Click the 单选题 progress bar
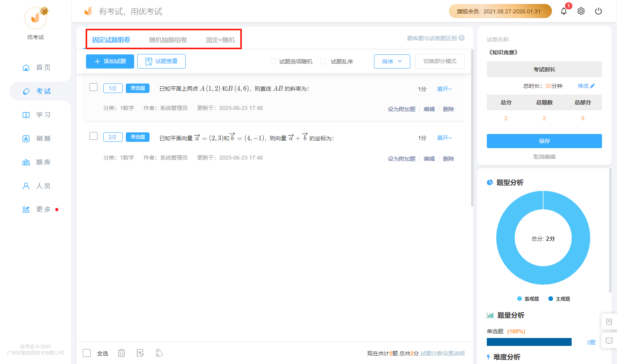Screen dimensions: 617x364 pos(529,342)
